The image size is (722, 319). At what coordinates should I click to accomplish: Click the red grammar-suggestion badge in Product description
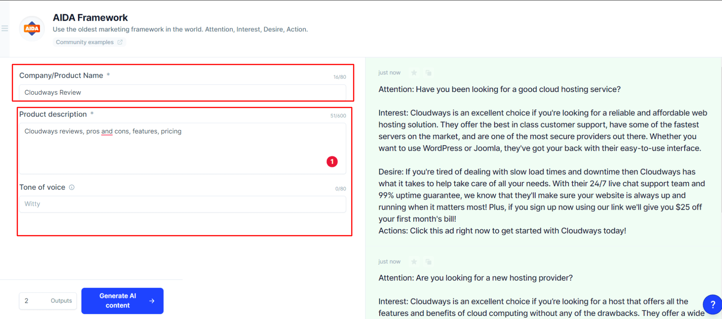click(x=332, y=162)
